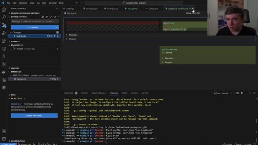Viewport: 258px width, 145px height.
Task: Open file icon on test.ipynb change row
Action: 48,36
